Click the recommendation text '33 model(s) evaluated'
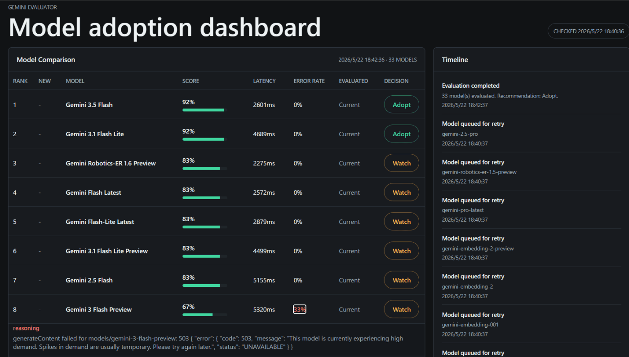This screenshot has height=357, width=629. [500, 96]
